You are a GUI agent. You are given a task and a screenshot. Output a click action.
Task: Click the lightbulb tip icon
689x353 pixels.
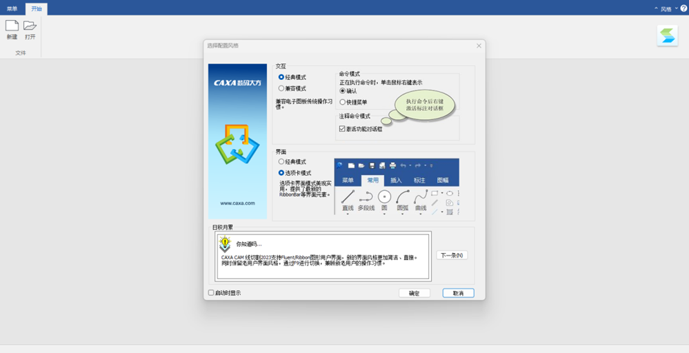tap(225, 244)
